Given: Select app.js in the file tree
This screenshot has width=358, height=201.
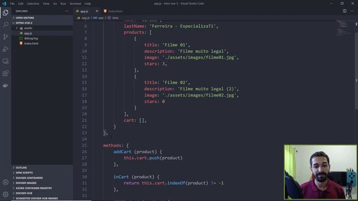Looking at the screenshot, I should pos(43,33).
